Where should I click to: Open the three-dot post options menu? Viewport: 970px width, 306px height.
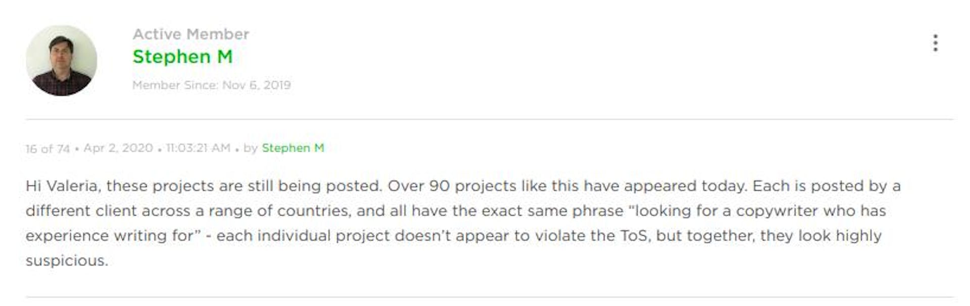[935, 43]
